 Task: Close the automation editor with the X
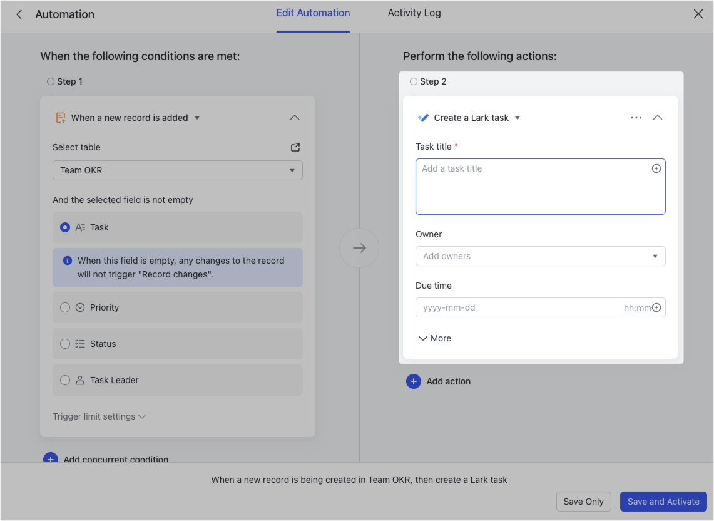point(698,14)
